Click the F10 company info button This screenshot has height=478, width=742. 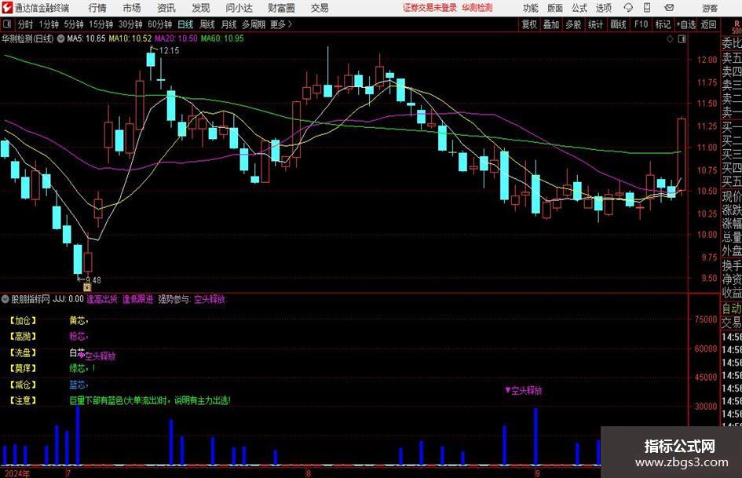641,24
